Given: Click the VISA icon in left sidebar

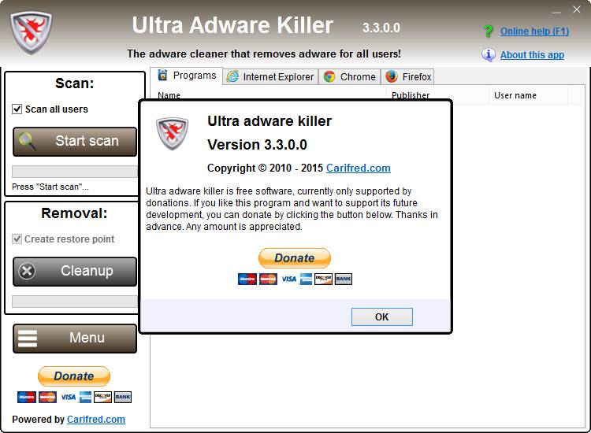Looking at the screenshot, I should [x=69, y=398].
